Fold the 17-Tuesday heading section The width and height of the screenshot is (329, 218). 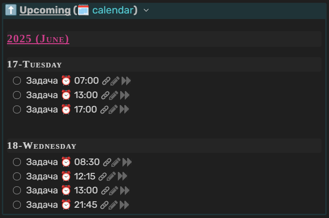coord(34,64)
